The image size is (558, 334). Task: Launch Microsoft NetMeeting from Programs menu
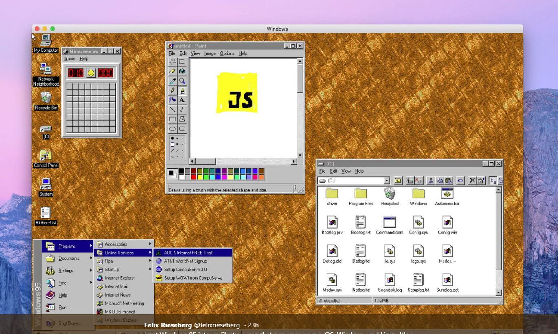[x=124, y=303]
